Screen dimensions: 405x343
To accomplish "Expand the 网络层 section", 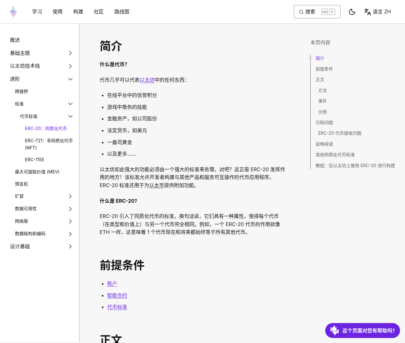I will coord(70,221).
